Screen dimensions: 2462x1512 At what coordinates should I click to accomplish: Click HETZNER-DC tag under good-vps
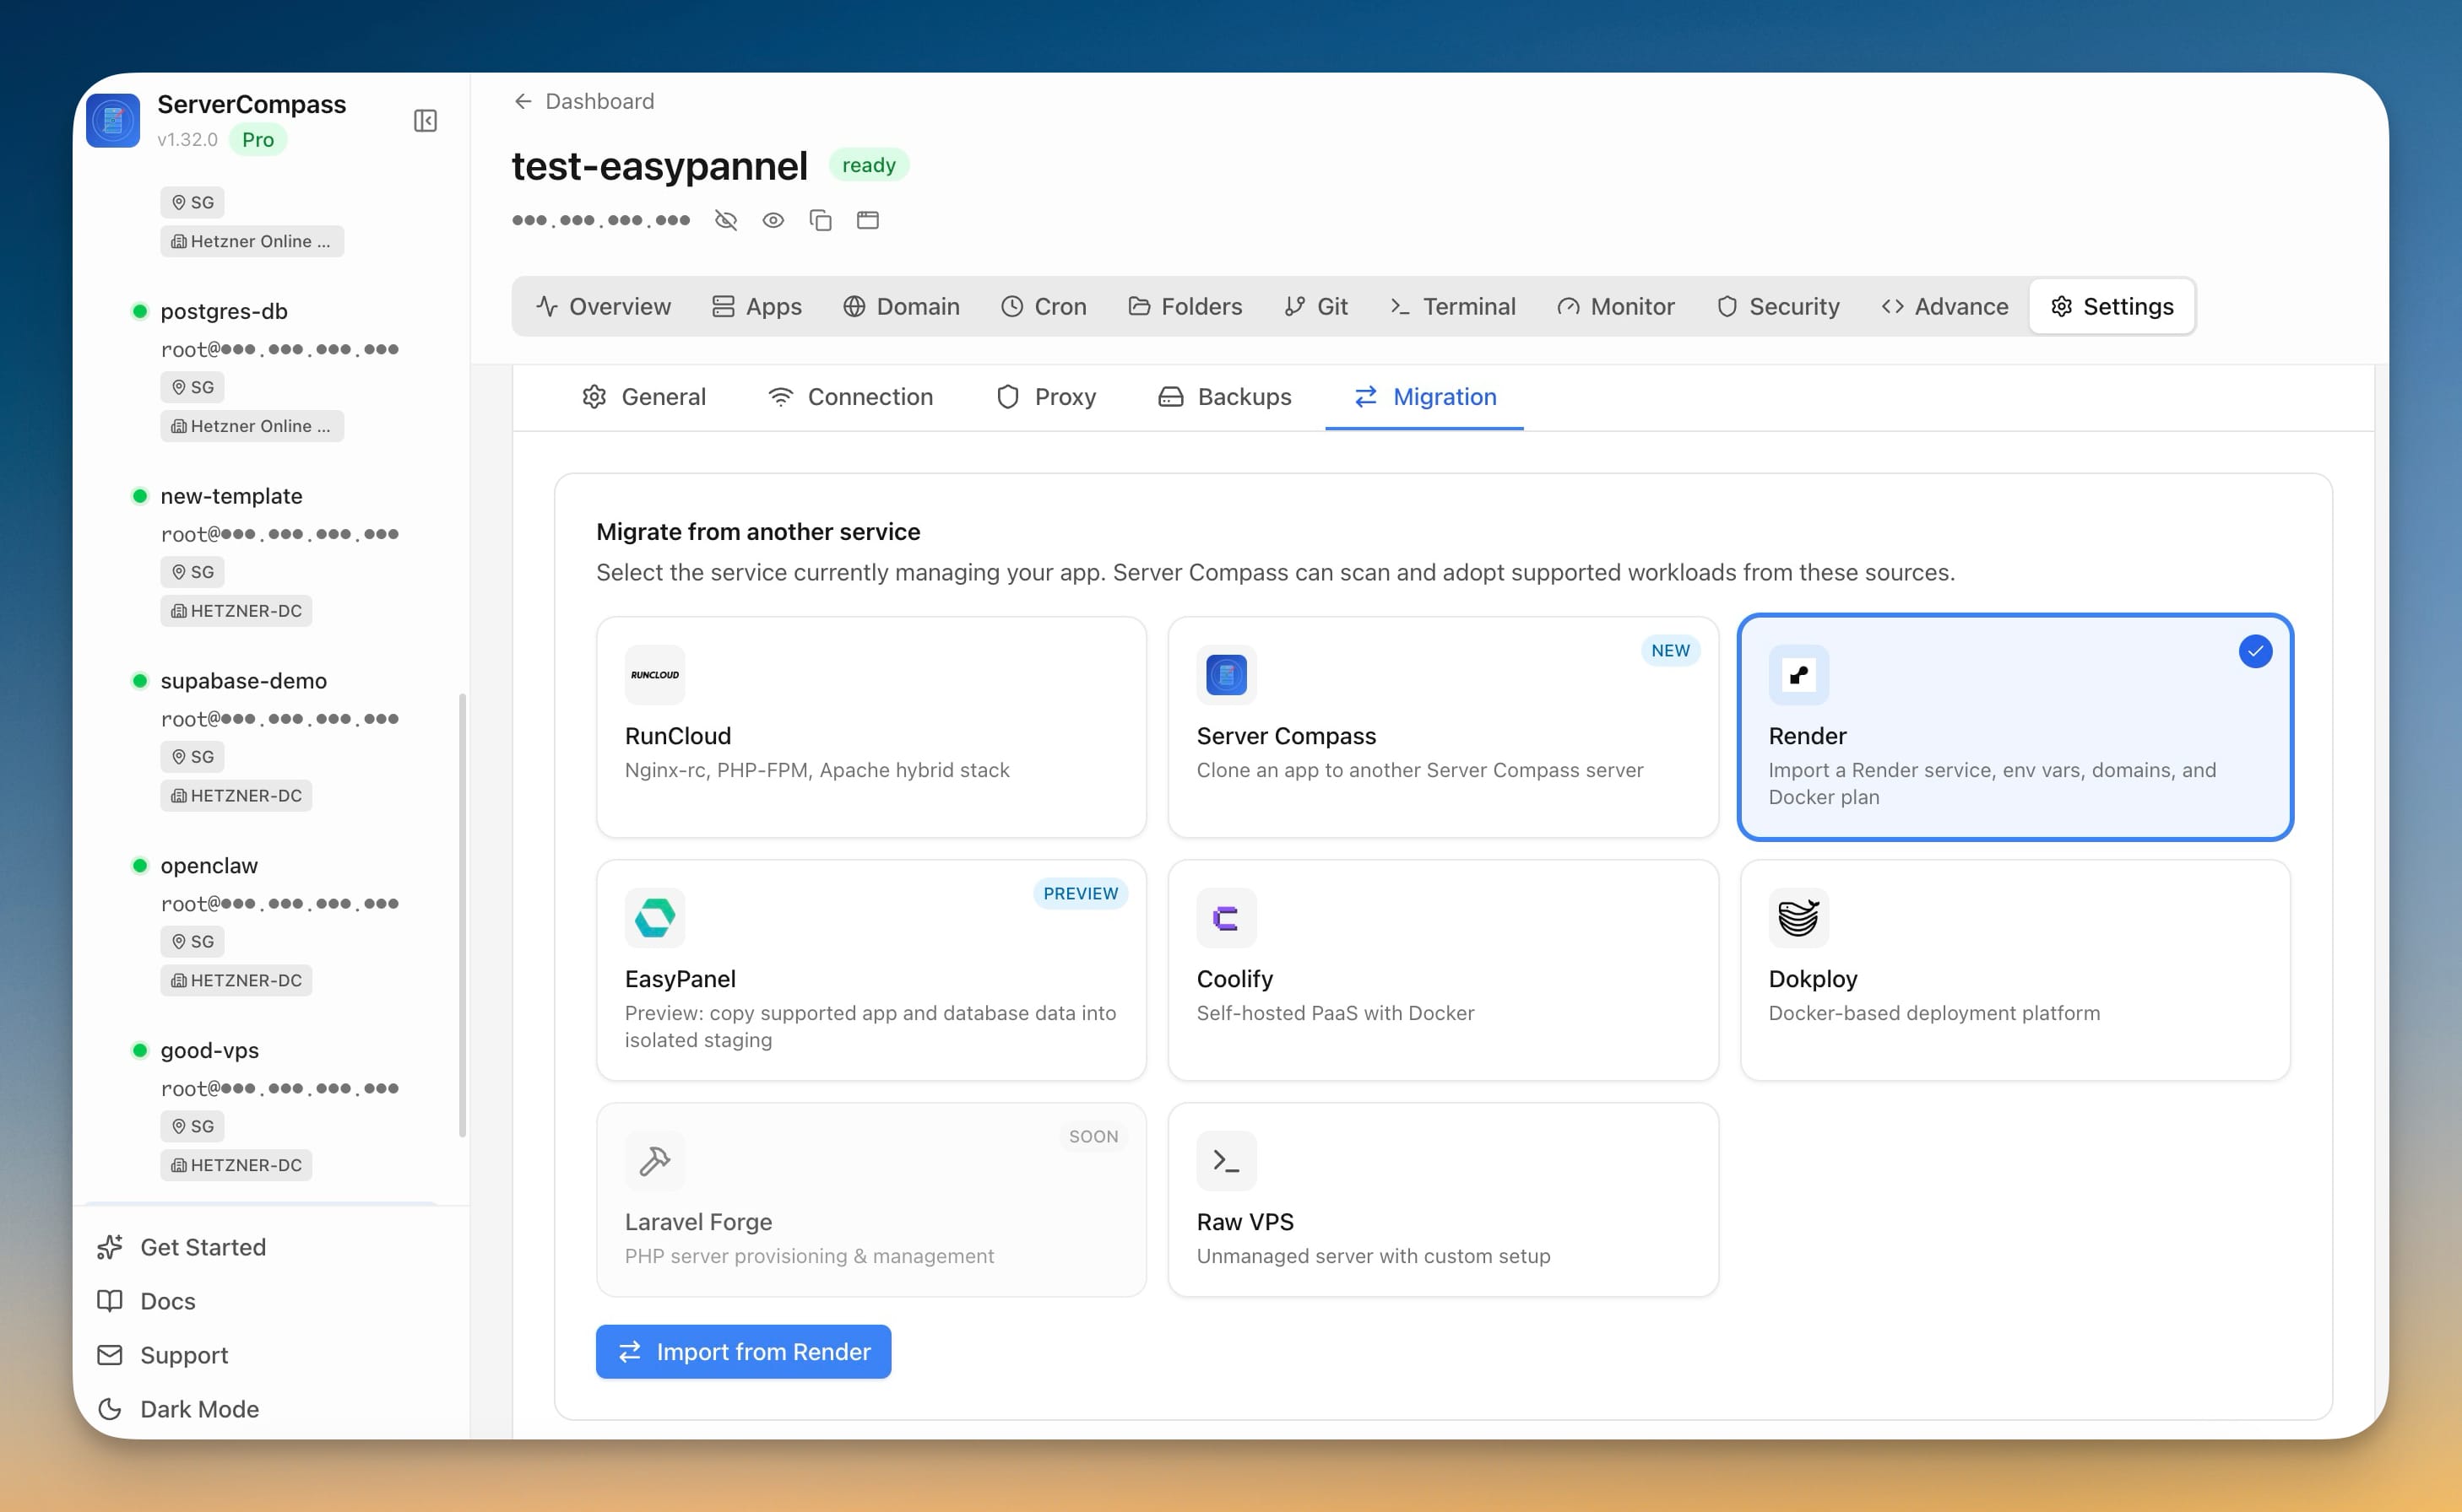click(x=236, y=1166)
